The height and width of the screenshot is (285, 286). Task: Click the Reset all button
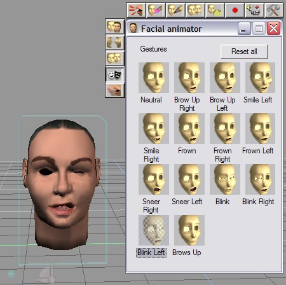point(244,52)
